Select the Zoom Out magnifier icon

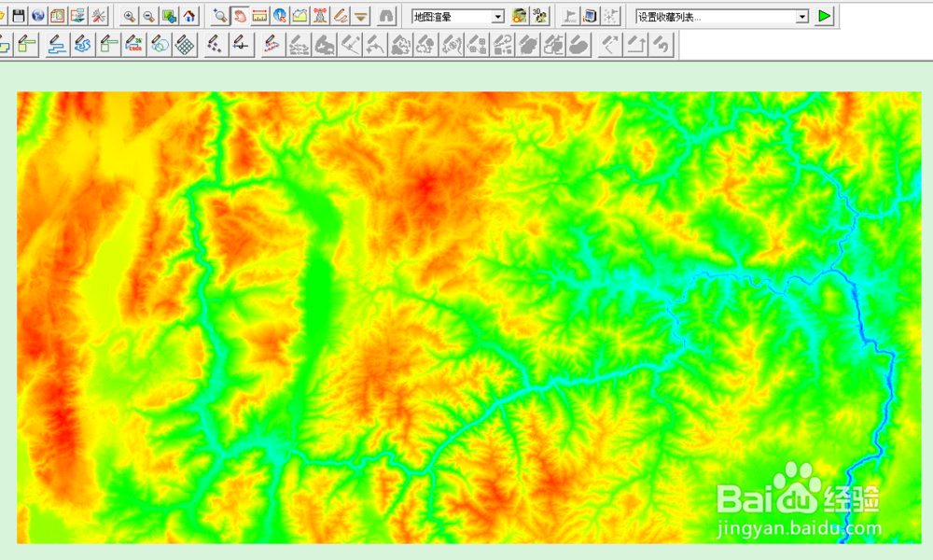tap(149, 16)
